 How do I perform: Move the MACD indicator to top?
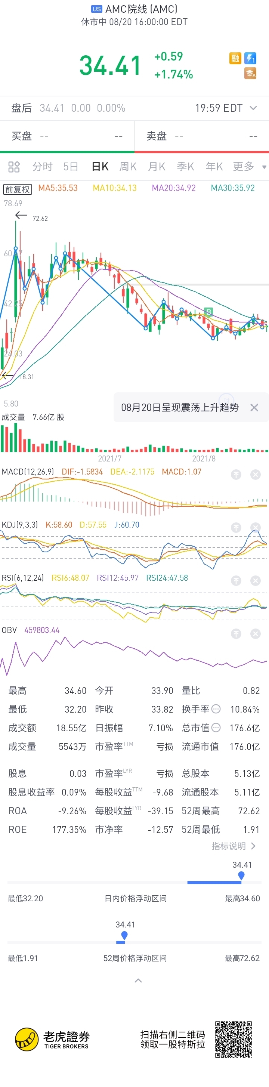coord(236,475)
